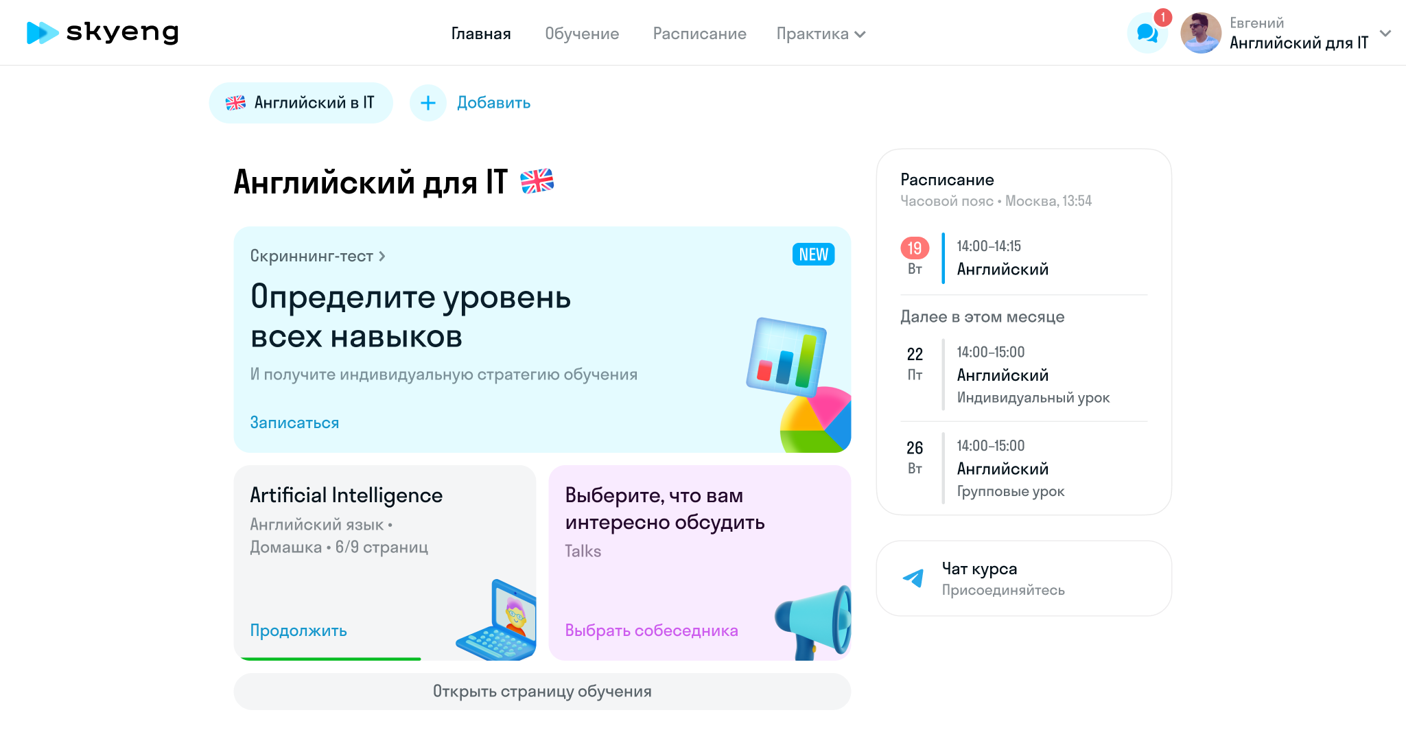Viewport: 1406px width, 743px height.
Task: Expand the Практика dropdown menu
Action: [x=821, y=33]
